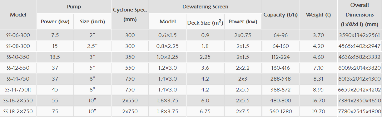Select the SS-08-300 model row label

coord(18,46)
